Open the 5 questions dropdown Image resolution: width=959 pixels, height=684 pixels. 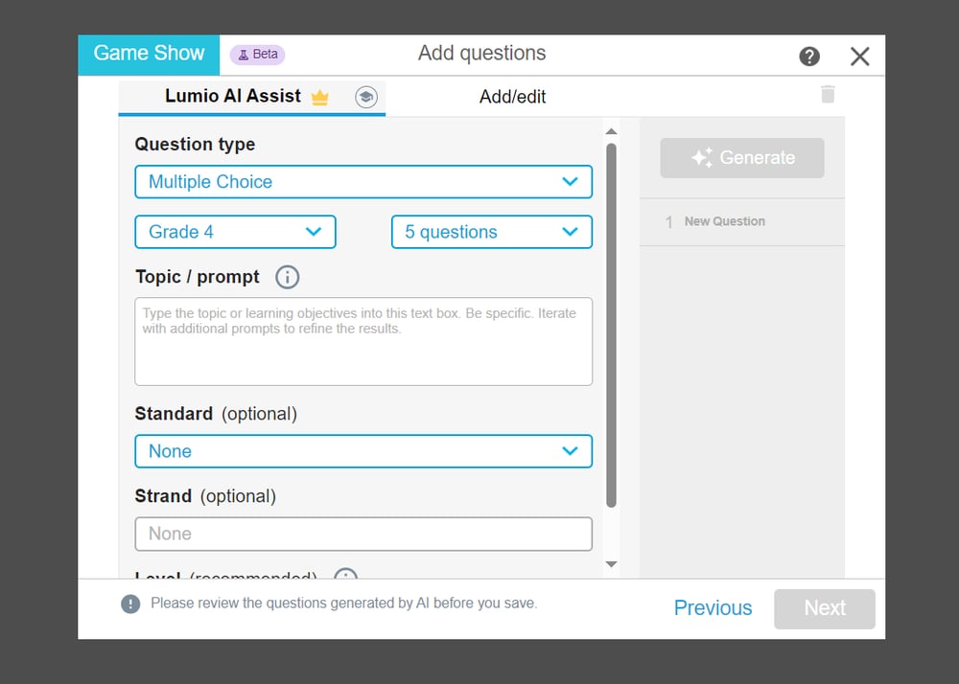pyautogui.click(x=491, y=232)
